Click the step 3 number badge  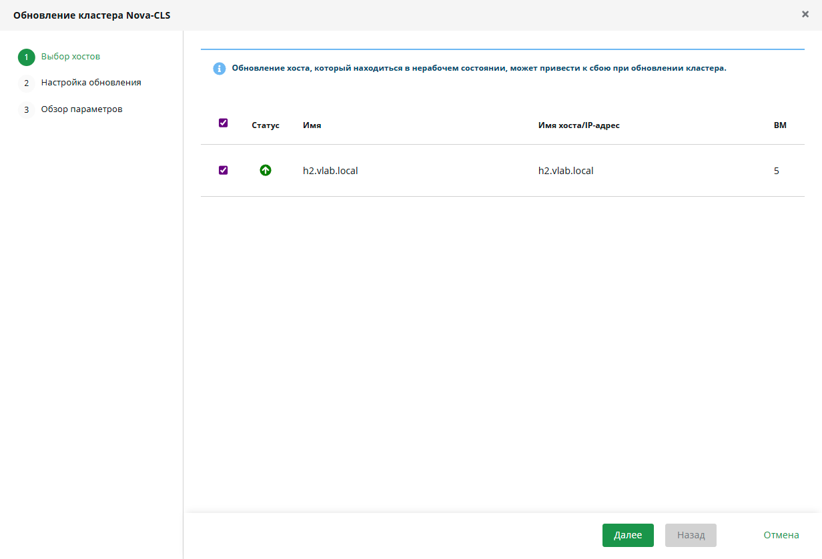pyautogui.click(x=26, y=110)
